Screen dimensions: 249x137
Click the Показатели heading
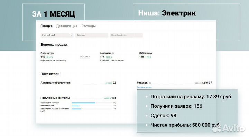[x=50, y=74]
